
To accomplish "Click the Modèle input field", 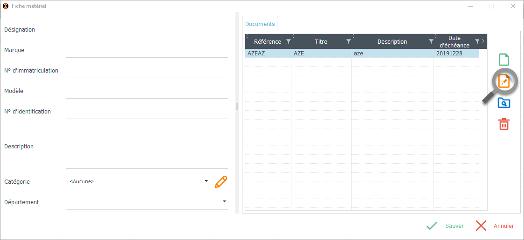I will (x=146, y=92).
